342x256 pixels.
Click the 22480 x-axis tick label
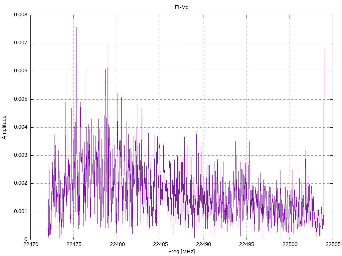(x=117, y=244)
